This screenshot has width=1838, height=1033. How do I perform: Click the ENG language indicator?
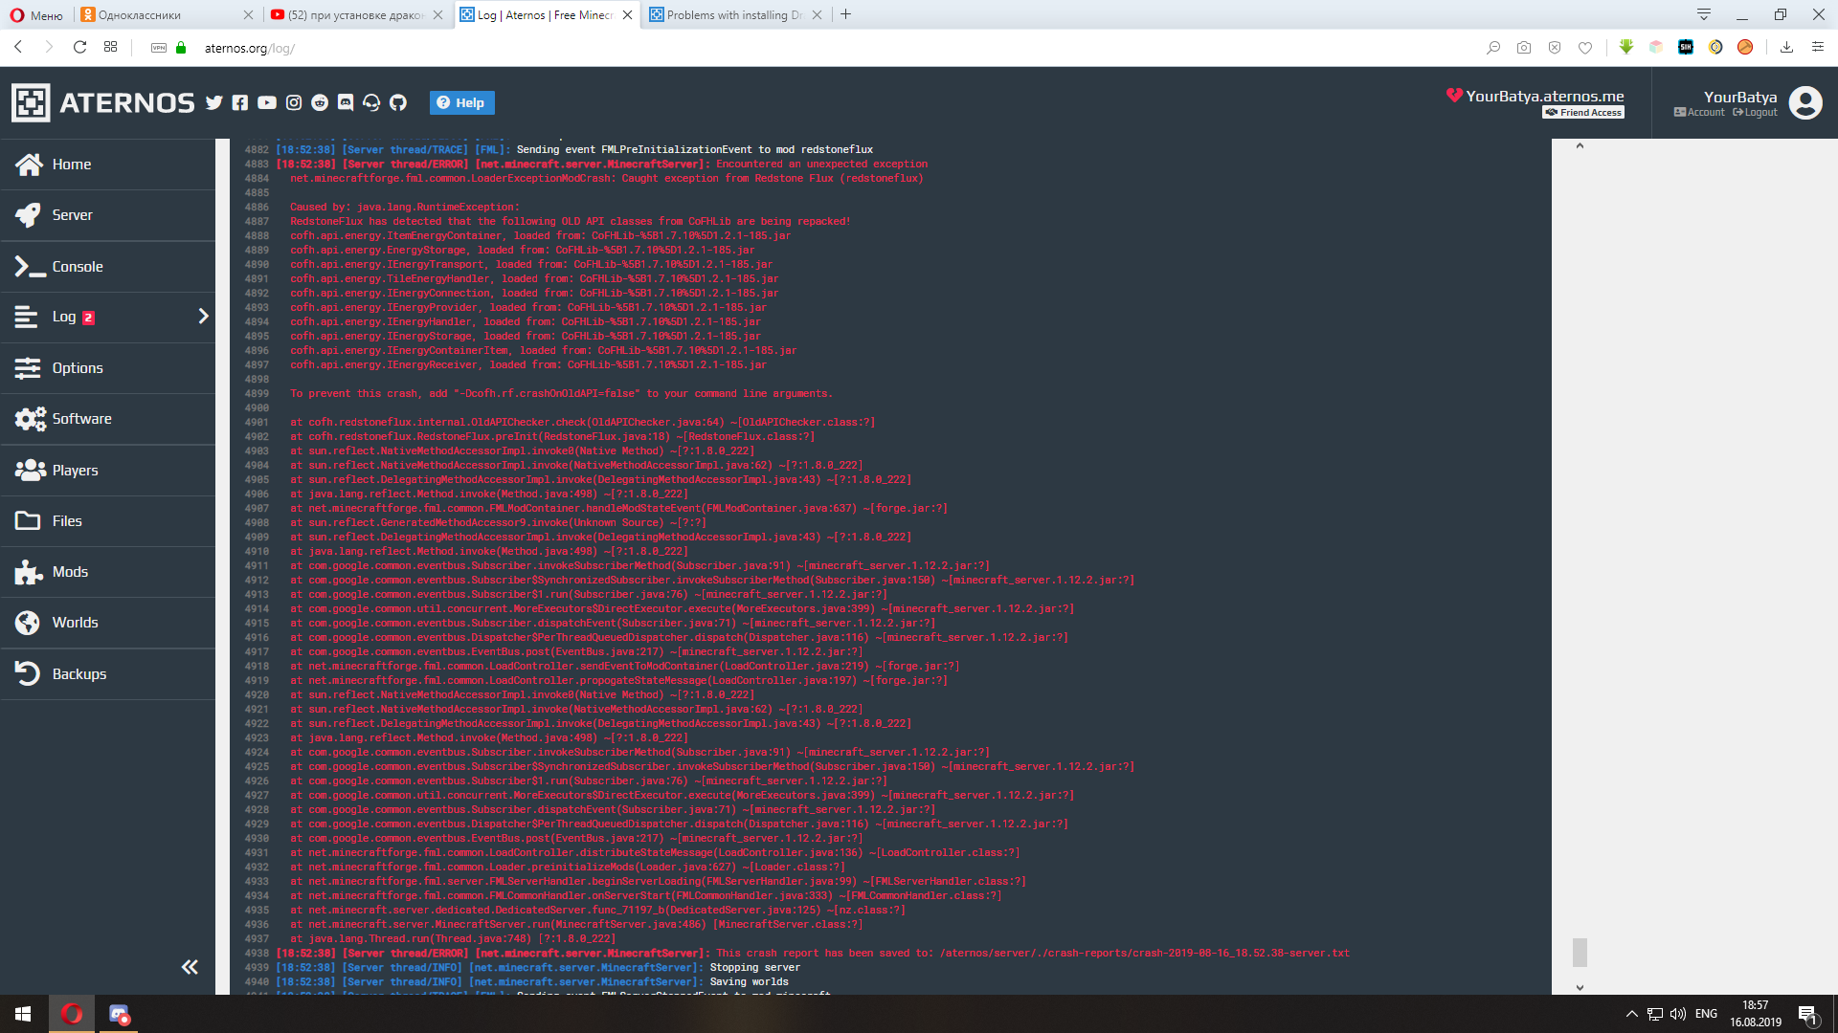pos(1706,1014)
